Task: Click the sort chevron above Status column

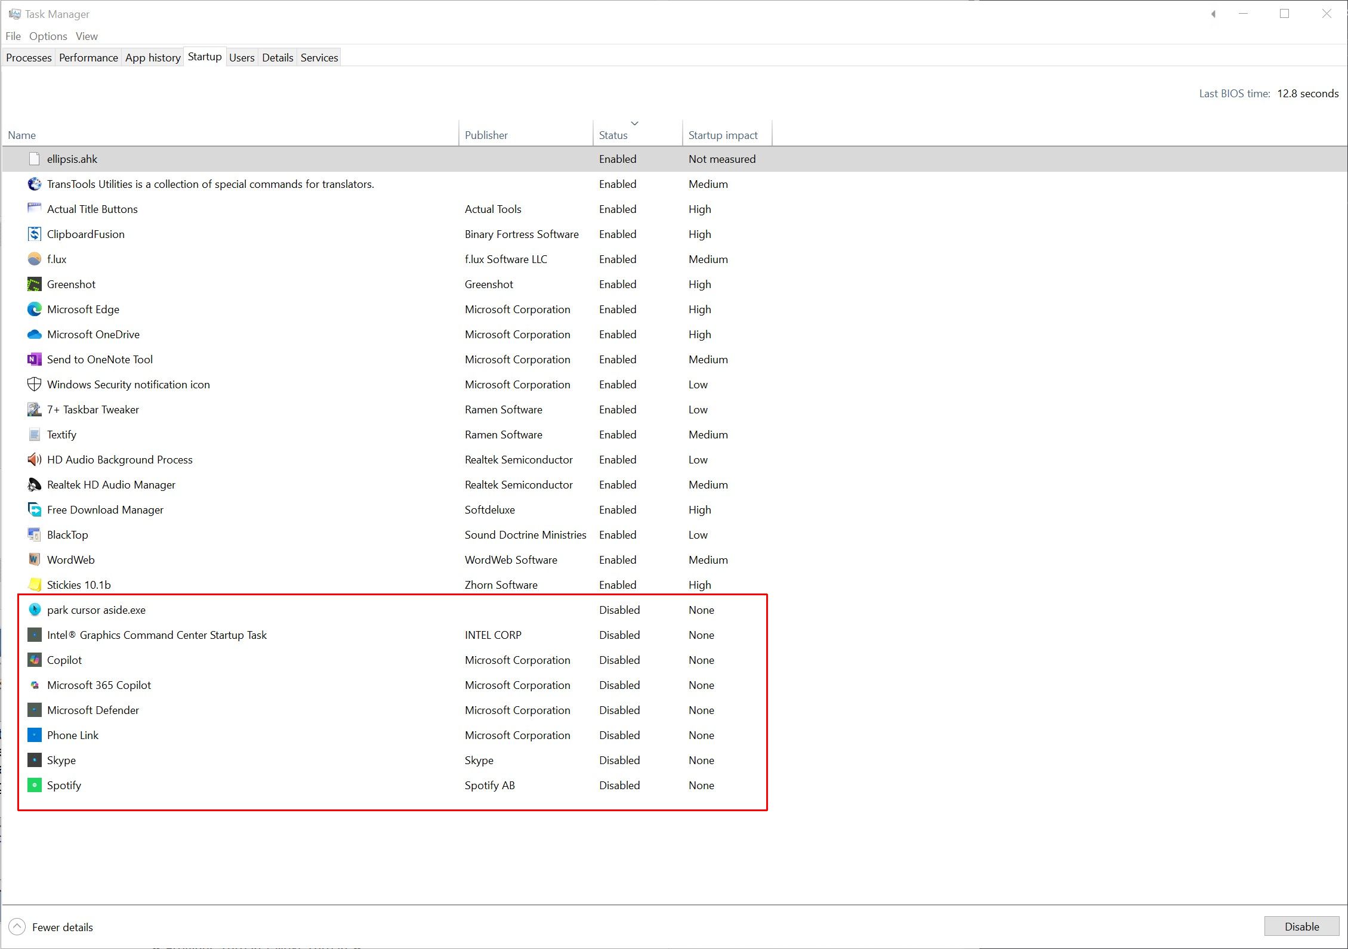Action: (x=634, y=123)
